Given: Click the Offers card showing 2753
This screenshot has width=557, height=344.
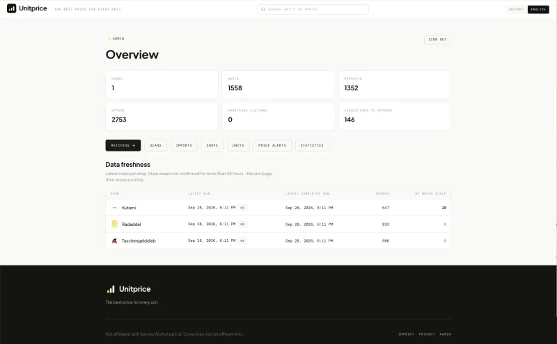Looking at the screenshot, I should coord(162,116).
